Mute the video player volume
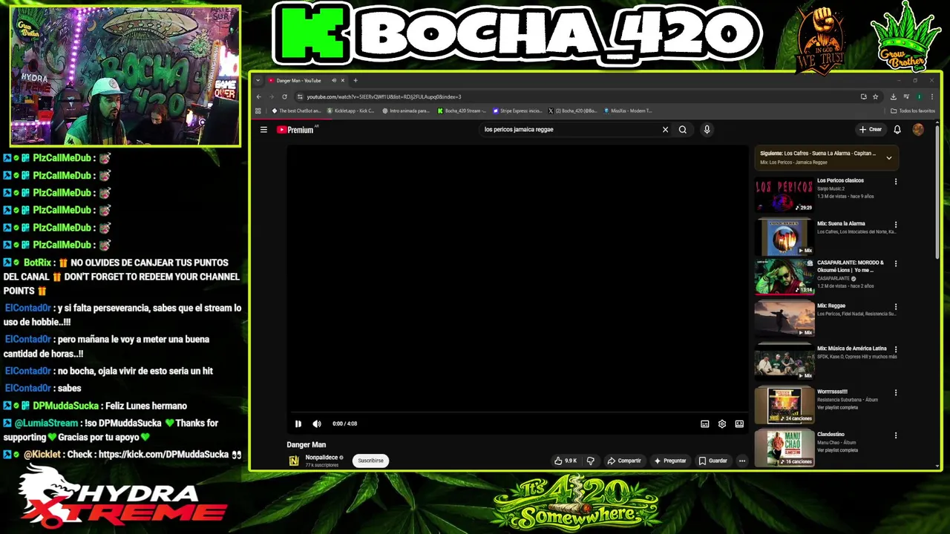 click(x=317, y=423)
